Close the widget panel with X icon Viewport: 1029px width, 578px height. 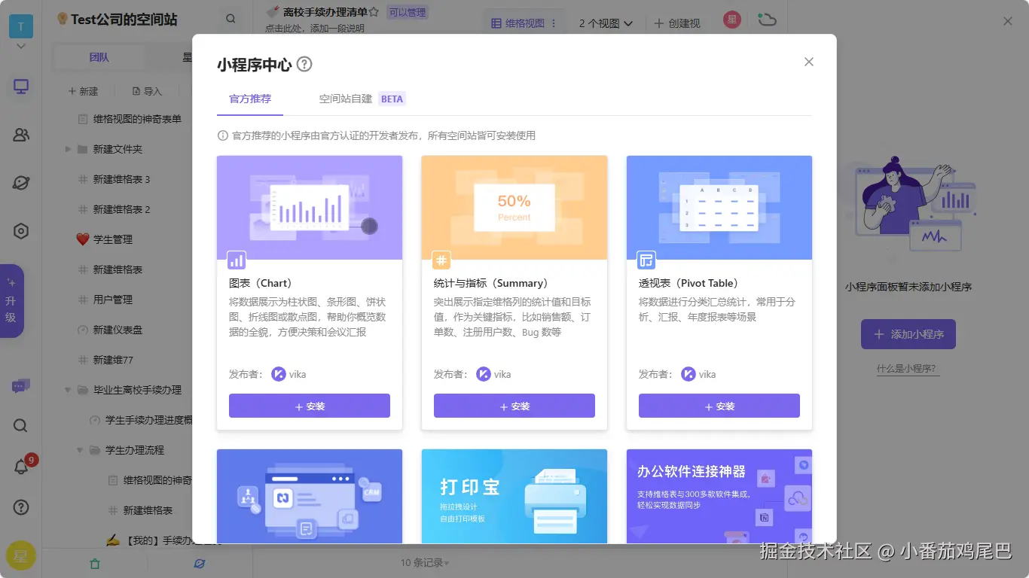coord(1008,21)
